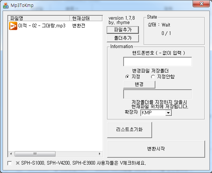The height and width of the screenshot is (173, 212).
Task: Click the horizontal scrollbar thumb
Action: pyautogui.click(x=35, y=154)
